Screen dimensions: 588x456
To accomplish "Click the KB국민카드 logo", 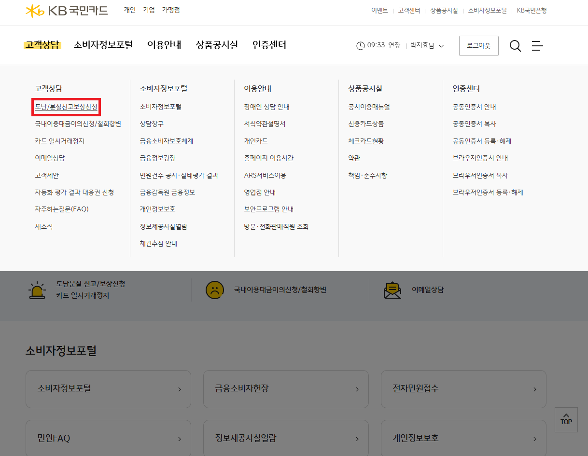I will tap(65, 10).
